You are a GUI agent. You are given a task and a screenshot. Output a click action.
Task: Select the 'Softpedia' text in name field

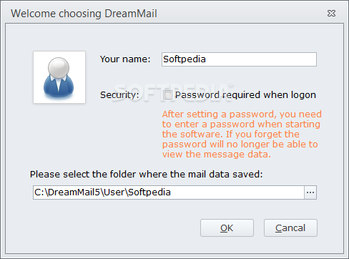click(185, 59)
